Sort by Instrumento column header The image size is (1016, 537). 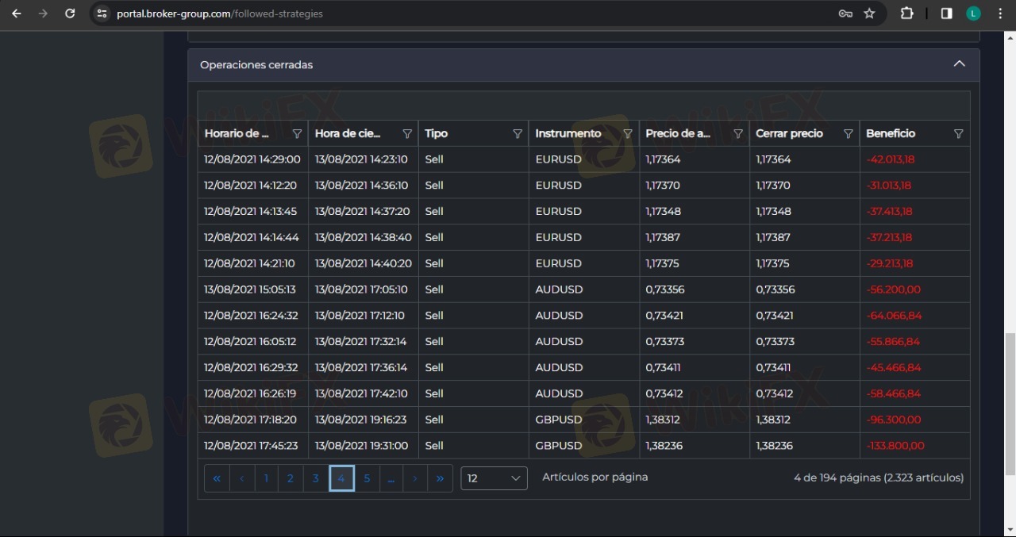[568, 134]
